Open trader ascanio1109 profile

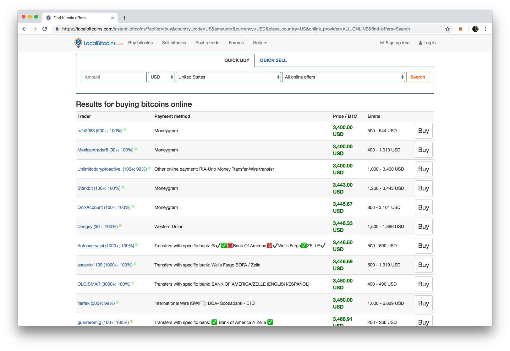pyautogui.click(x=105, y=265)
